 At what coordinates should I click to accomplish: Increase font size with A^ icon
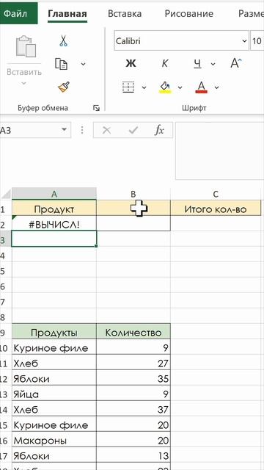tap(236, 63)
